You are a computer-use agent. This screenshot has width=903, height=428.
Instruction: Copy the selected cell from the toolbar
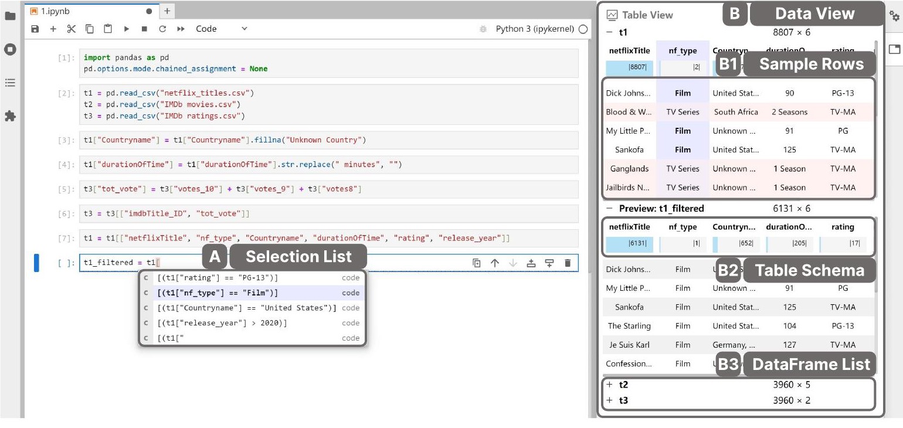coord(90,29)
